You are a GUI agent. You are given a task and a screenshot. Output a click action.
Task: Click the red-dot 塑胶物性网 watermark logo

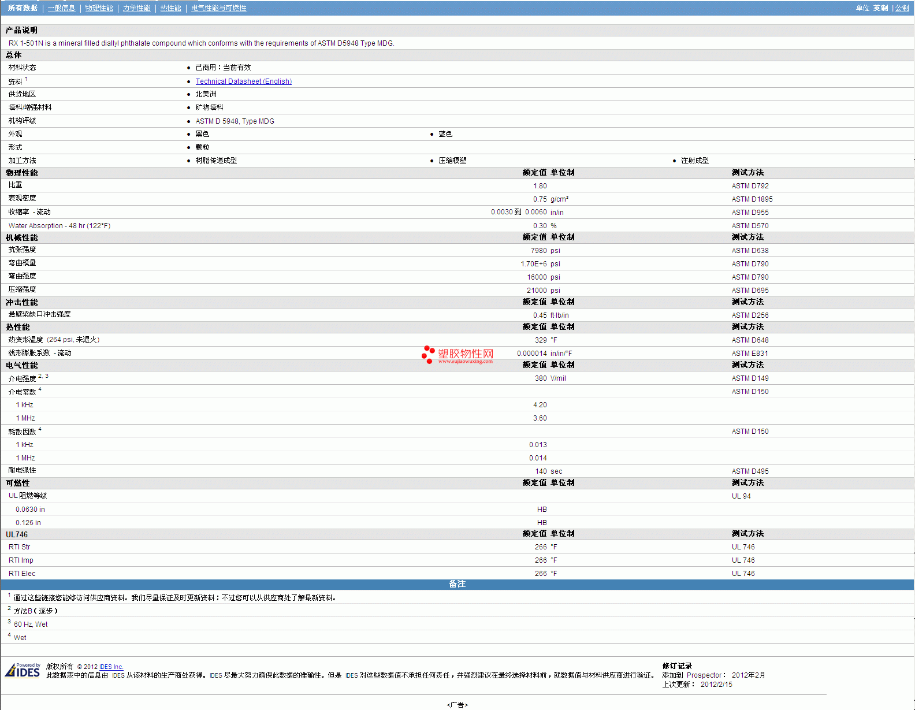(457, 355)
